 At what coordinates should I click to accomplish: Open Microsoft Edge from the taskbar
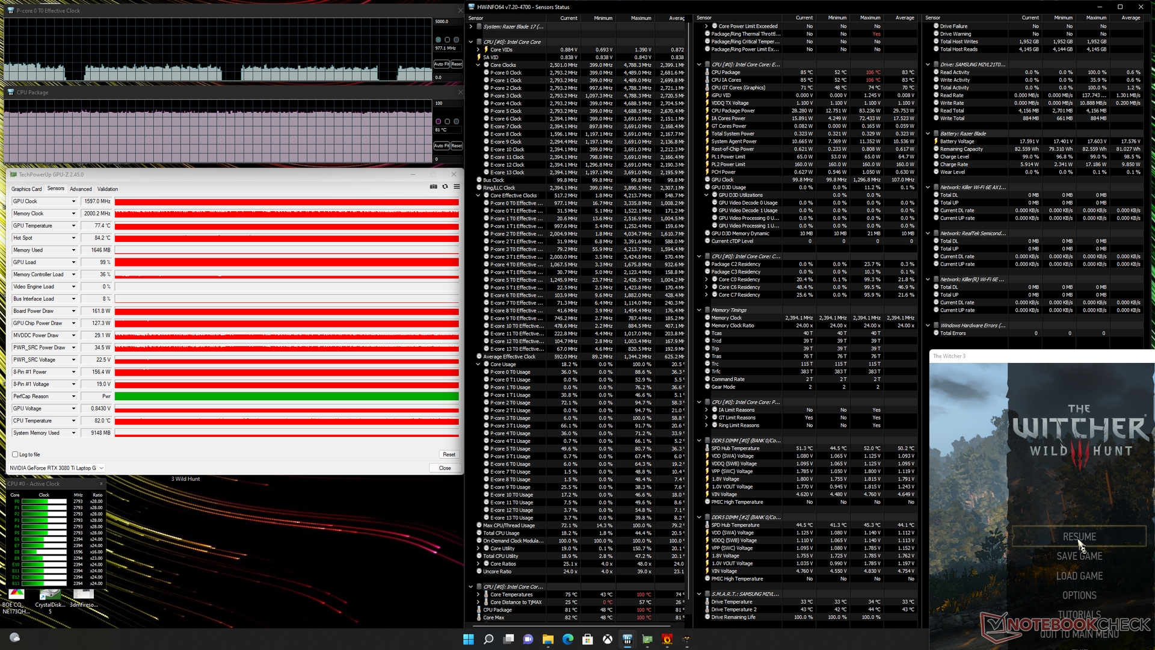[568, 639]
